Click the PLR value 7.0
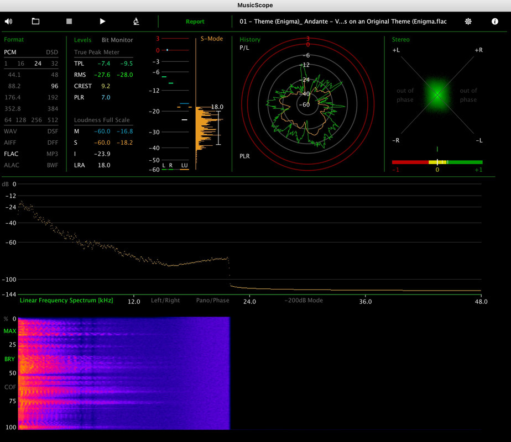 tap(106, 97)
